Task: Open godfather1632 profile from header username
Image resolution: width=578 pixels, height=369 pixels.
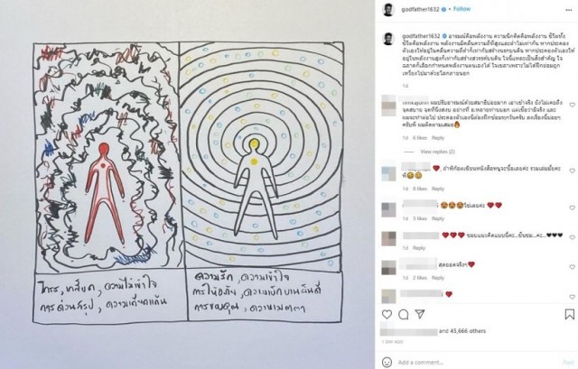Action: pyautogui.click(x=420, y=9)
